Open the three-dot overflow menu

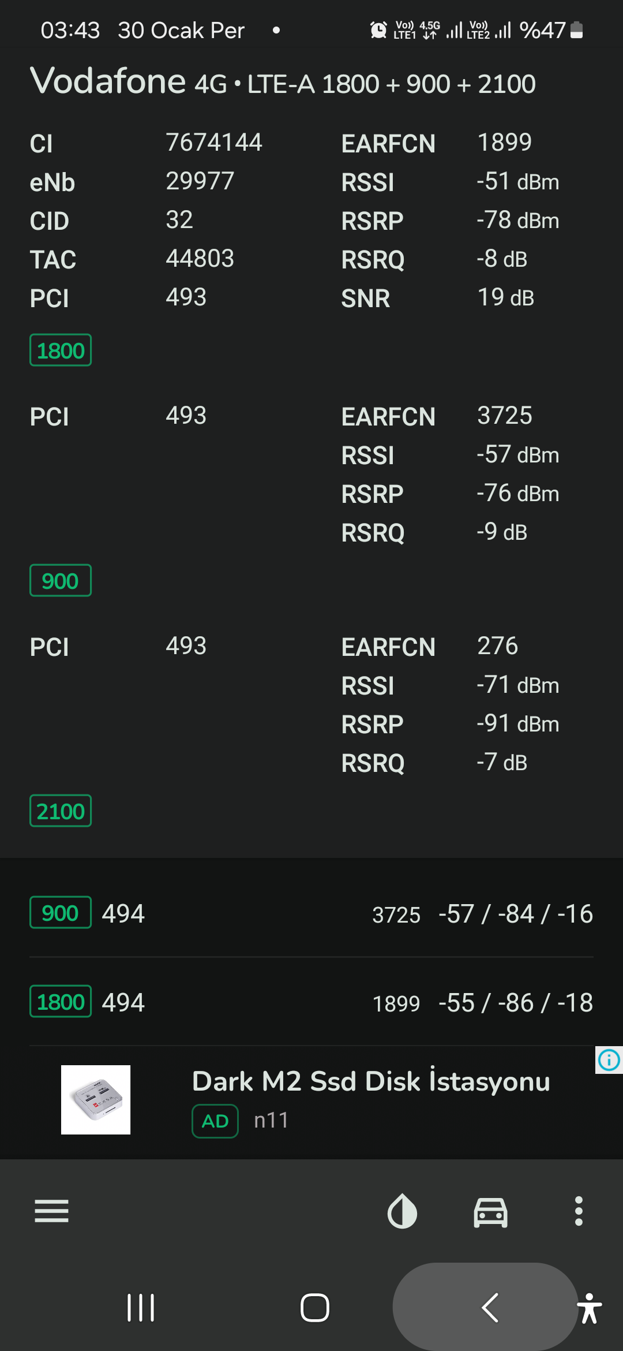click(x=579, y=1211)
